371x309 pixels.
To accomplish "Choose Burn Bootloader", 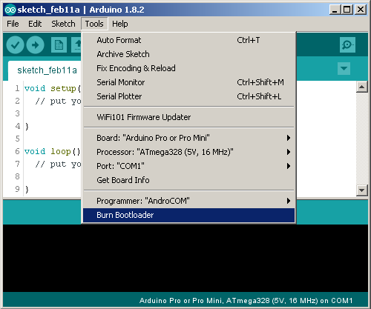I will [x=188, y=215].
